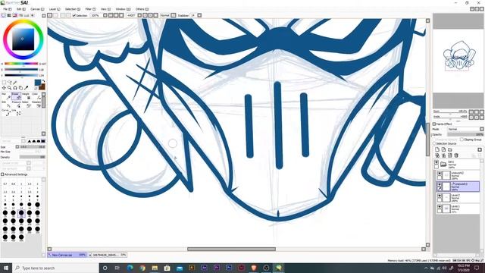Create a new layer folder
The image size is (485, 273).
coord(449,150)
